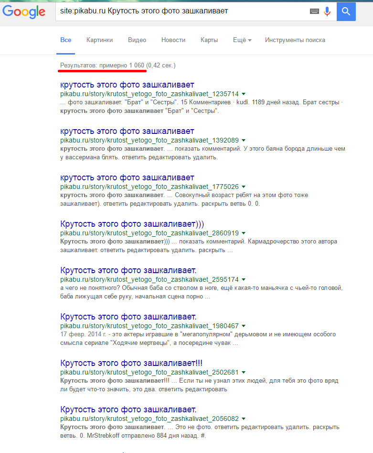Expand arrow next to URL ending 2860919
Screen dimensions: 373x453
pos(244,233)
